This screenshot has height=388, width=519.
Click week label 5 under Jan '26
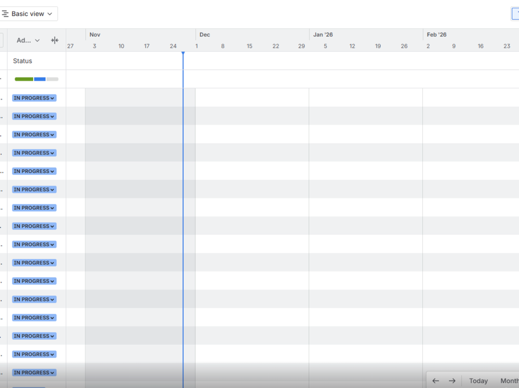tap(325, 46)
